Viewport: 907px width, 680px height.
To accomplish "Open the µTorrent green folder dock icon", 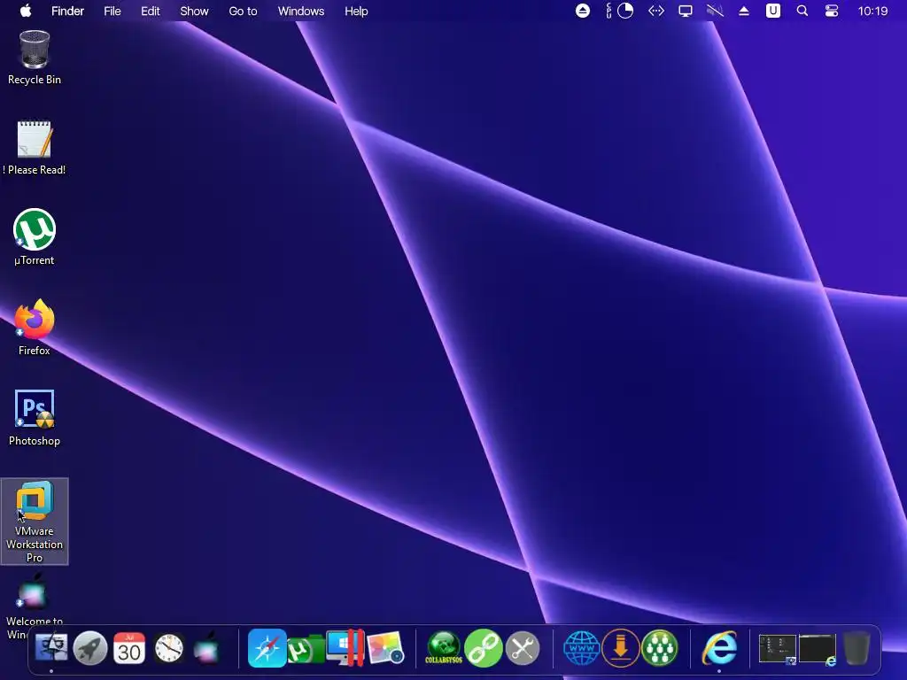I will point(306,649).
